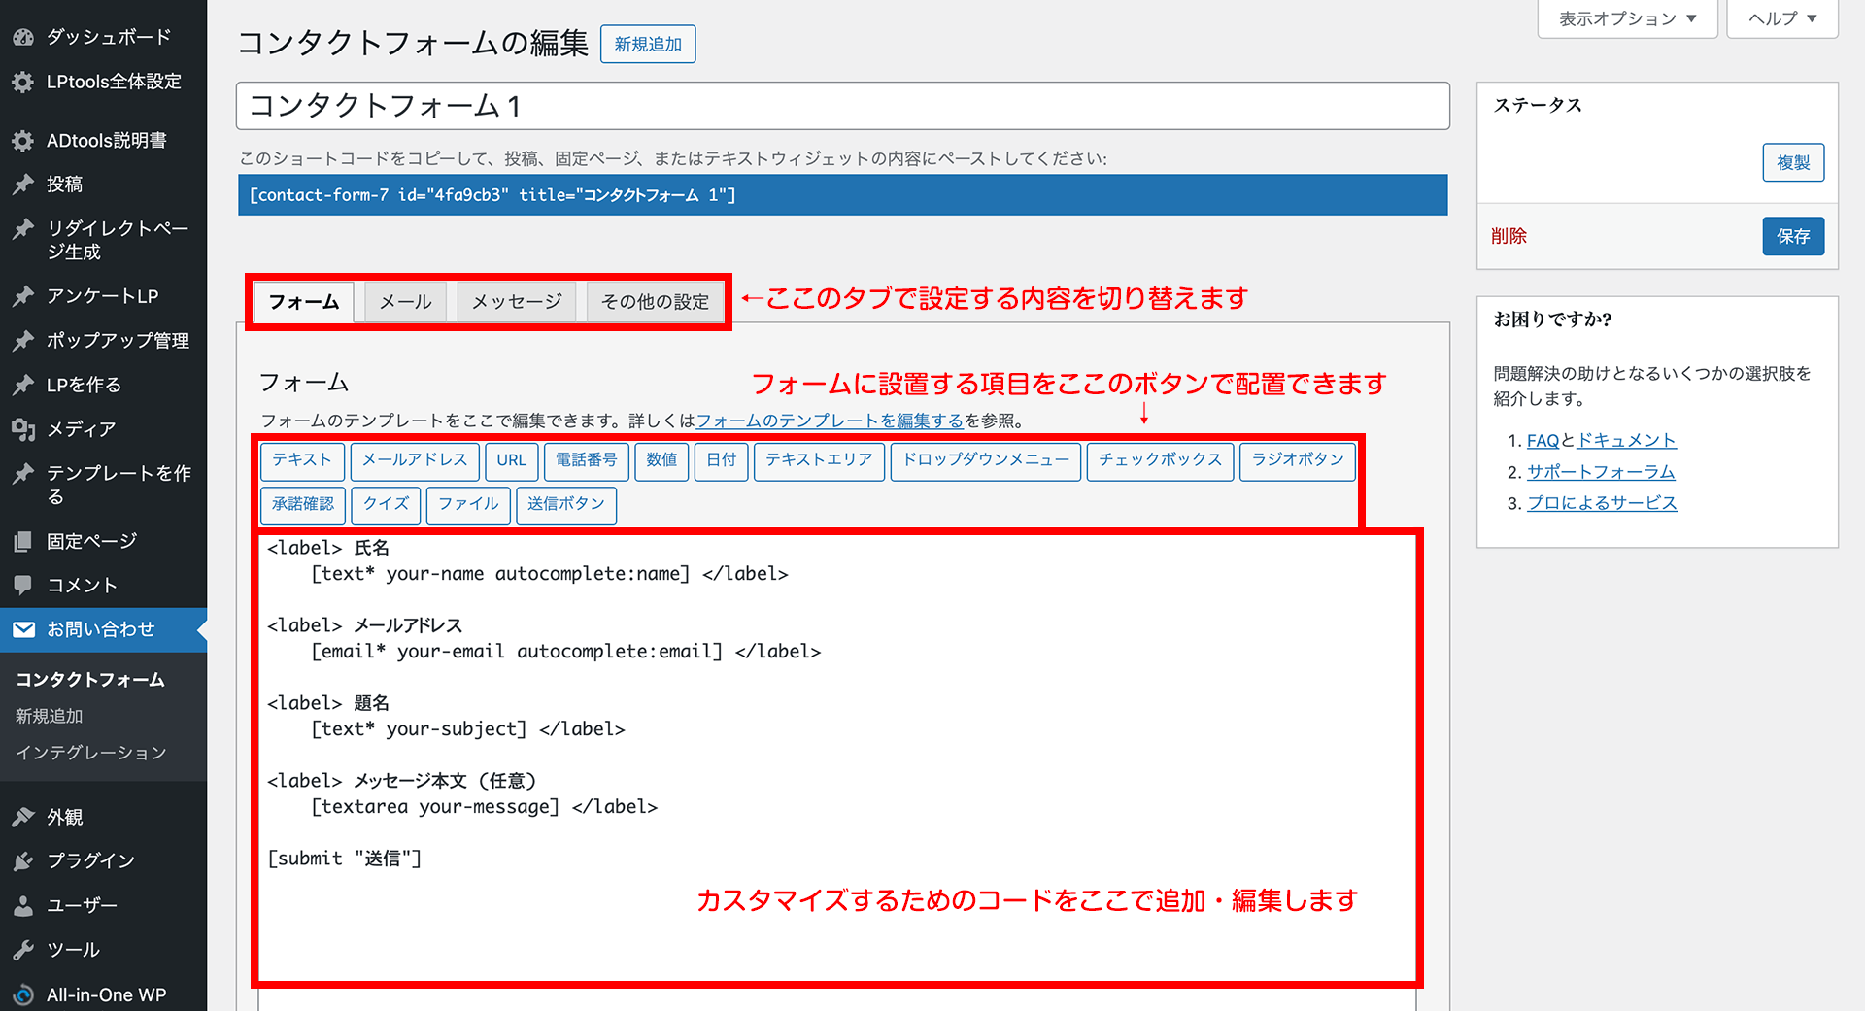Select the 投稿 pin icon in sidebar
The image size is (1865, 1011).
pyautogui.click(x=23, y=185)
